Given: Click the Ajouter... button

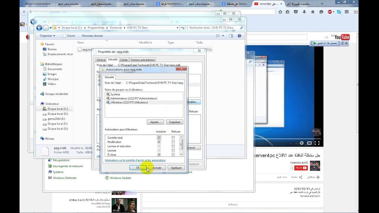Looking at the screenshot, I should 155,122.
